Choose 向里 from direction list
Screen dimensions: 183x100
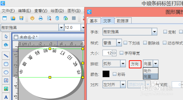(x=151, y=76)
